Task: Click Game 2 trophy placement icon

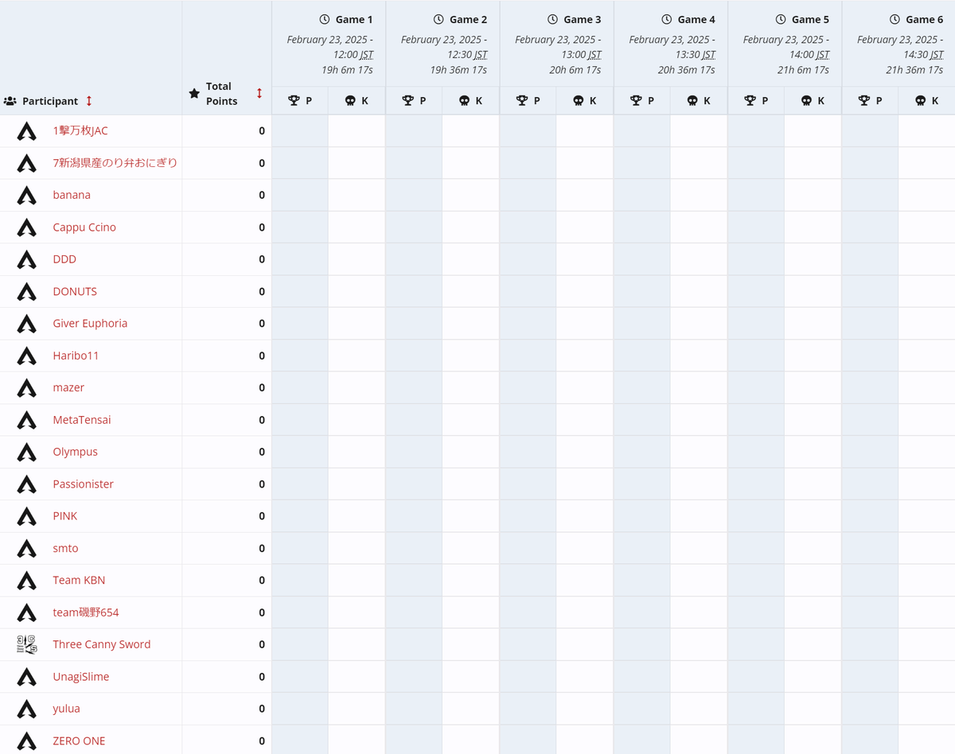Action: [x=408, y=101]
